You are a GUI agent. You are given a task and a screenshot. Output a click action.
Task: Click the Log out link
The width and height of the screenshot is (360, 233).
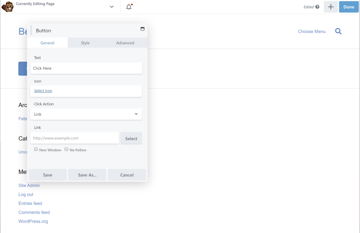tap(26, 194)
